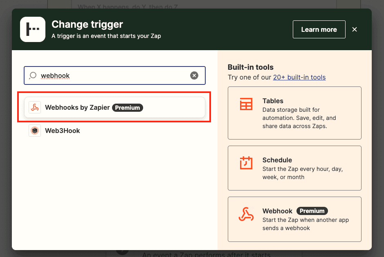Choose the Schedule built-in tool card

tap(294, 168)
